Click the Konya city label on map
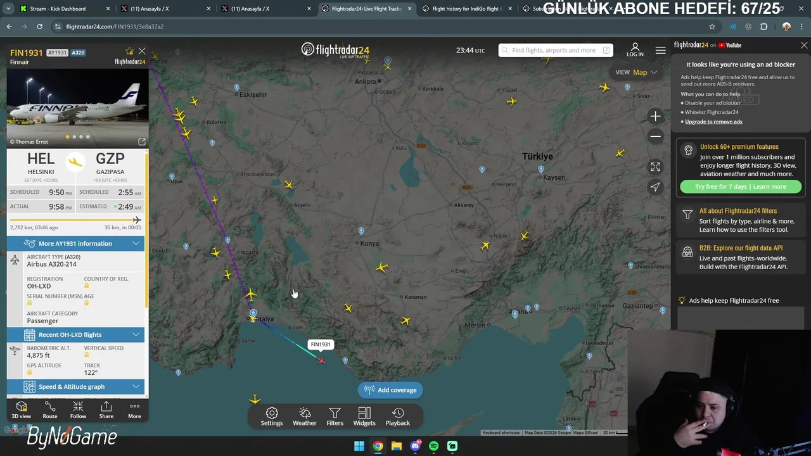The width and height of the screenshot is (811, 456). coord(369,243)
